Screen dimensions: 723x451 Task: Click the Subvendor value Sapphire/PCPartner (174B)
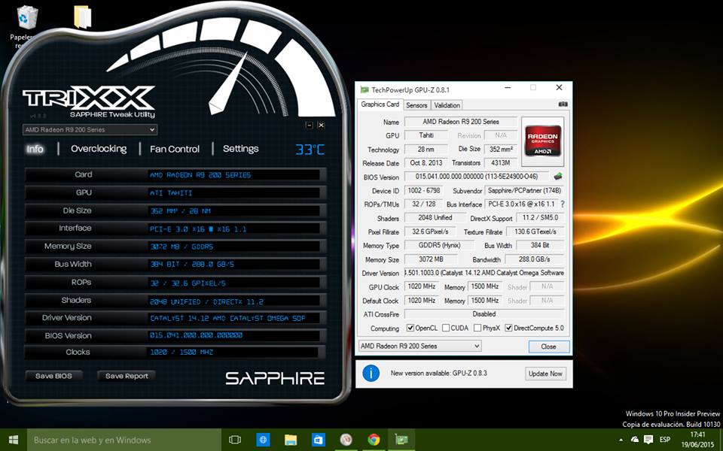click(x=524, y=190)
